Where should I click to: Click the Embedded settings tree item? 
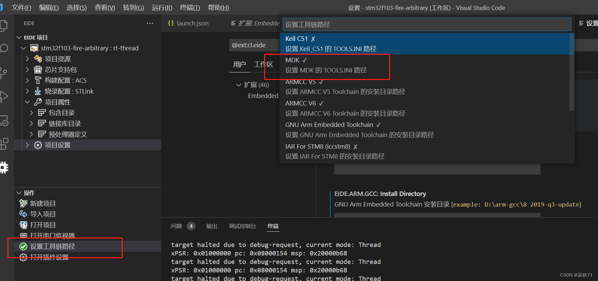click(x=263, y=96)
